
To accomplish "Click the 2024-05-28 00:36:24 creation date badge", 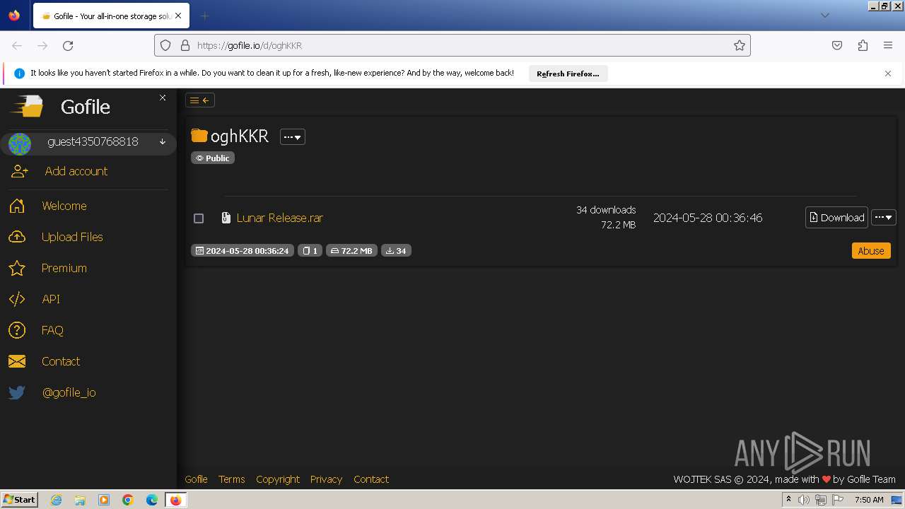I will pyautogui.click(x=243, y=251).
